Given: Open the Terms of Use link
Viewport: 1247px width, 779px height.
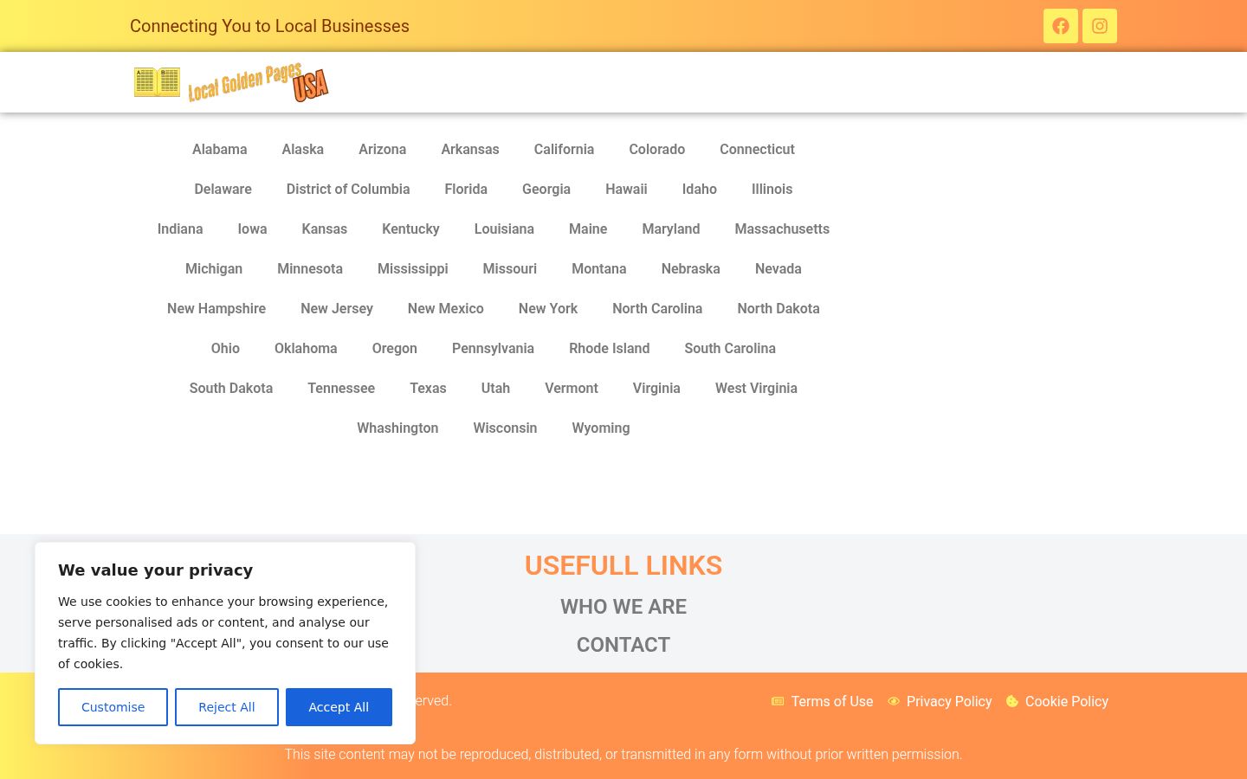Looking at the screenshot, I should pyautogui.click(x=832, y=701).
